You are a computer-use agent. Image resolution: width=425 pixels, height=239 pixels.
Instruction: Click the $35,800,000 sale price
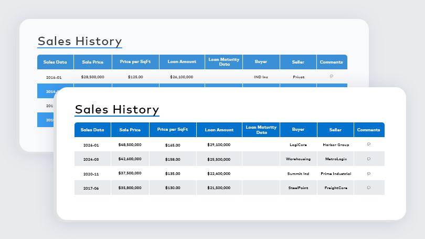(x=130, y=188)
